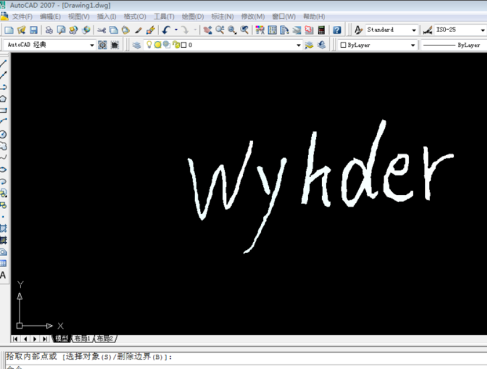The image size is (487, 369).
Task: Toggle layer 0 on/off lightbulb
Action: tap(149, 45)
